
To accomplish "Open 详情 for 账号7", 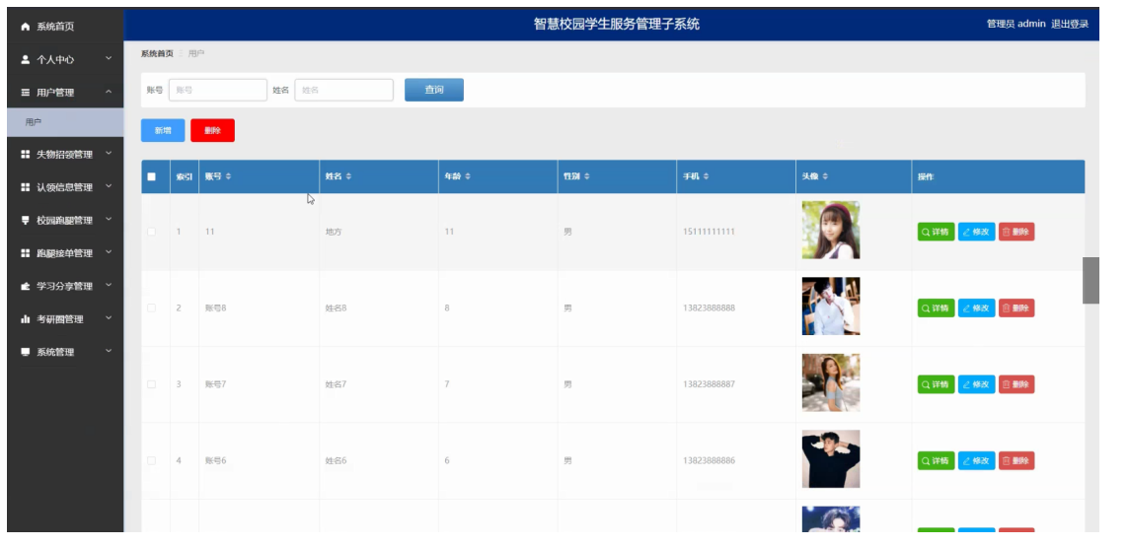I will [936, 384].
